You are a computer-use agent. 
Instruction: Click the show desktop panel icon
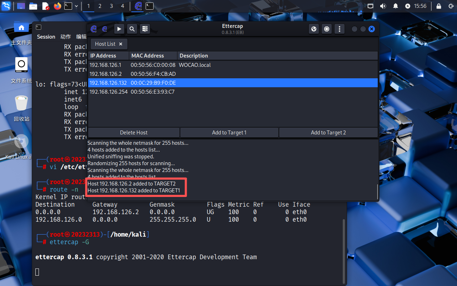point(21,6)
